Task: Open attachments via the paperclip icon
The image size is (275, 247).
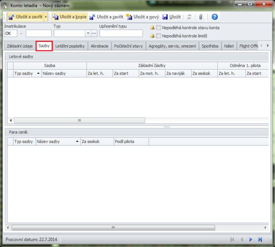Action: (201, 17)
